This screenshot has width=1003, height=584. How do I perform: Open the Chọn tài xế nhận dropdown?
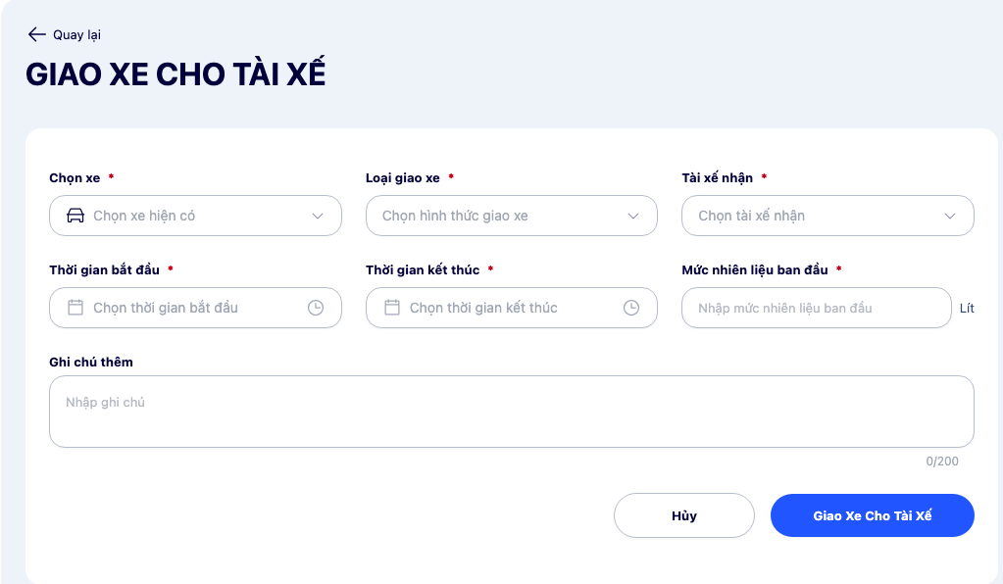(827, 216)
